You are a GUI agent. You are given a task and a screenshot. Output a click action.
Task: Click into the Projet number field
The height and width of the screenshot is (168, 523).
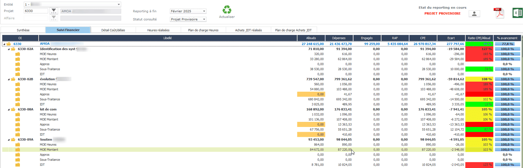[36, 11]
